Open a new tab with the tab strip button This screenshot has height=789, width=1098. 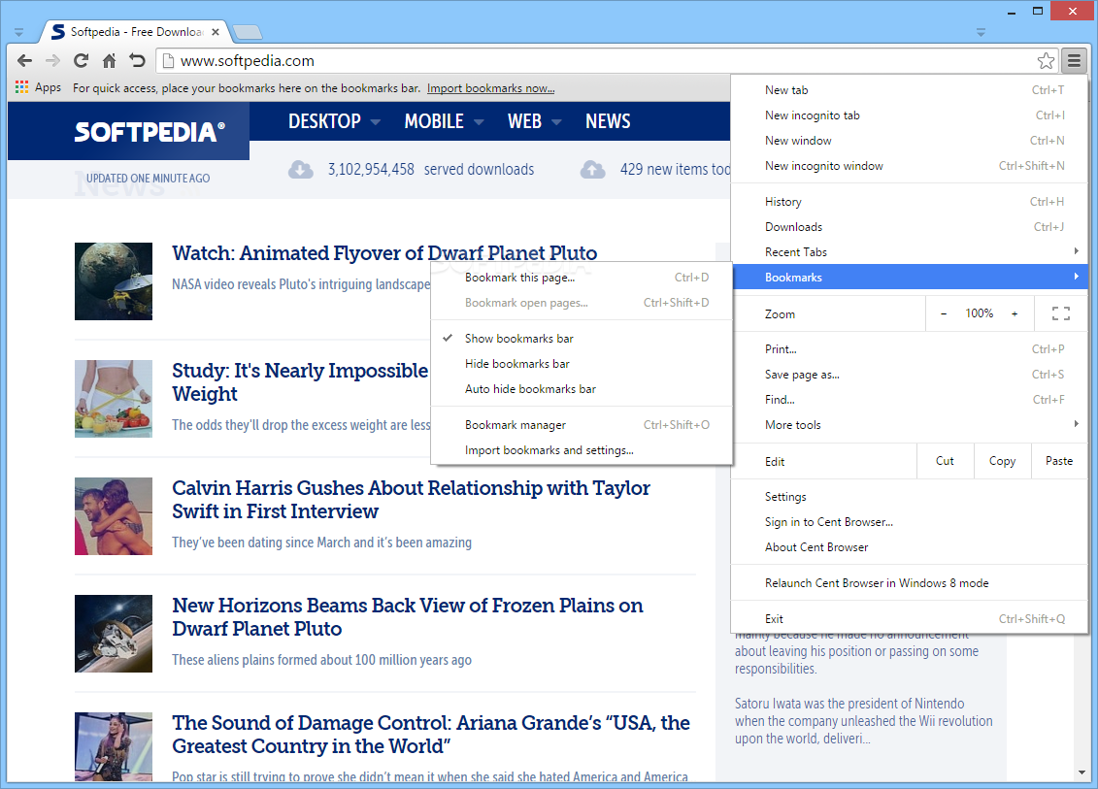248,31
